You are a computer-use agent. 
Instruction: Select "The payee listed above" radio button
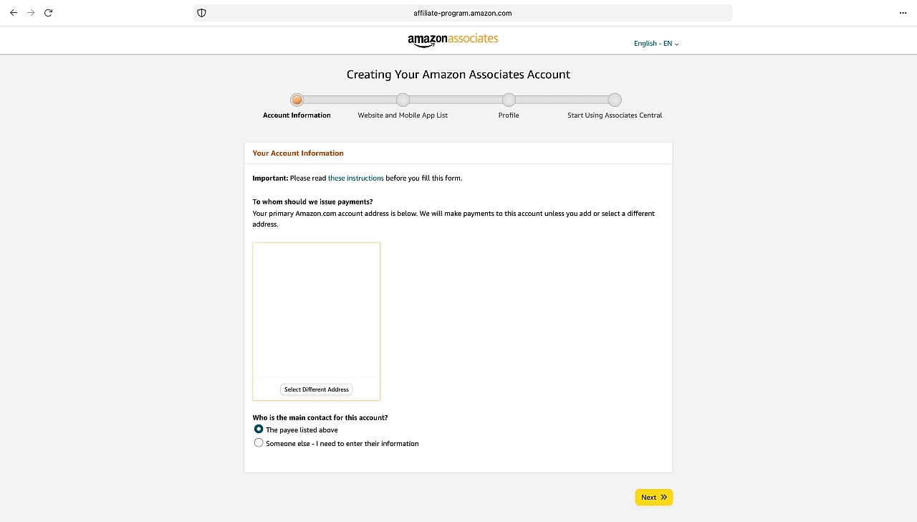pos(259,429)
